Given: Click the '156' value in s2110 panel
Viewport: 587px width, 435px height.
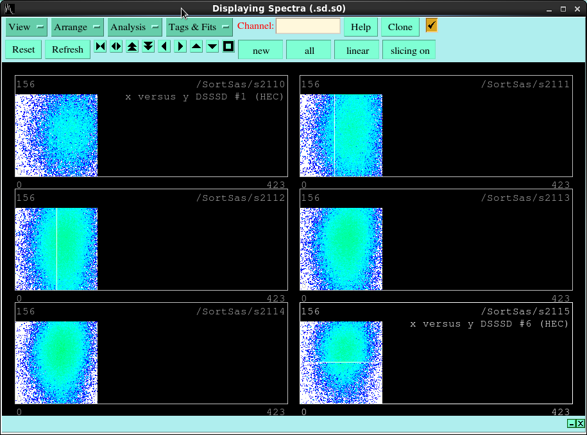Looking at the screenshot, I should click(x=26, y=84).
